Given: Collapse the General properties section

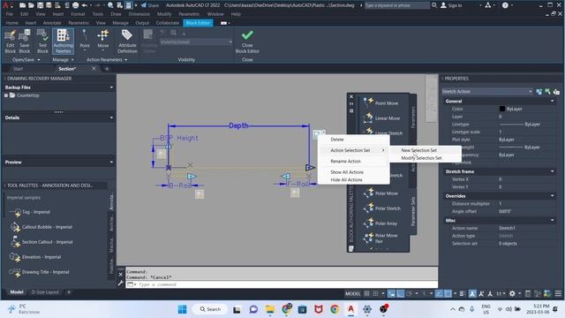Looking at the screenshot, I should pyautogui.click(x=552, y=102).
